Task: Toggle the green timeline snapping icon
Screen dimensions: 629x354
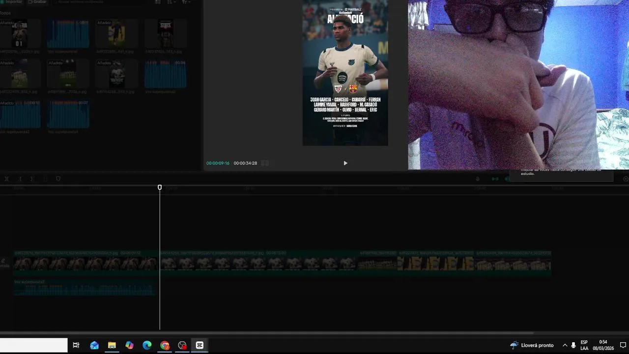Action: click(495, 179)
